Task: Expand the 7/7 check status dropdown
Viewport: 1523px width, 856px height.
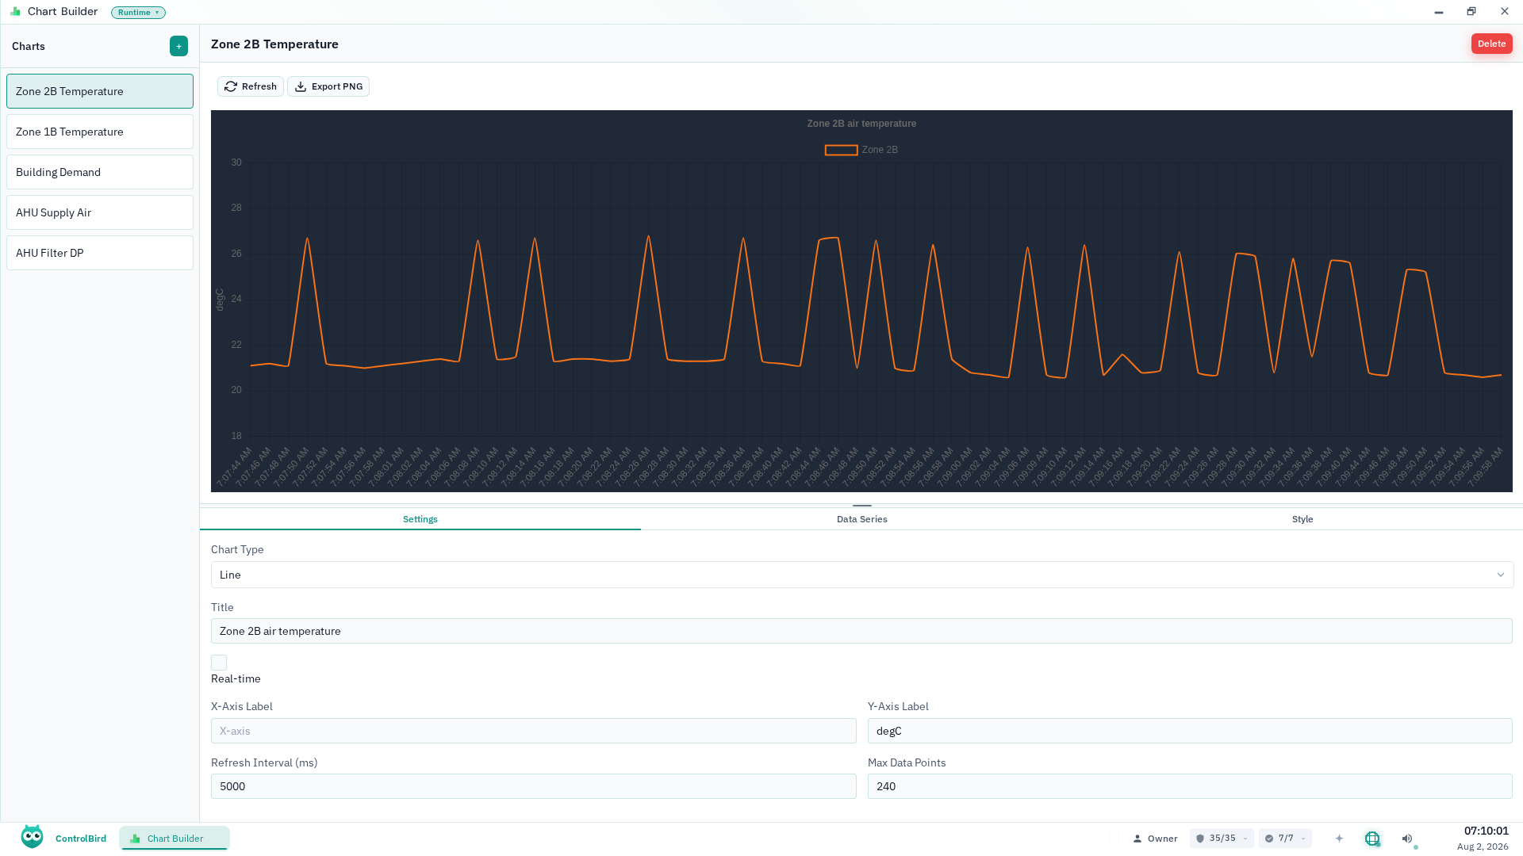Action: 1285,839
